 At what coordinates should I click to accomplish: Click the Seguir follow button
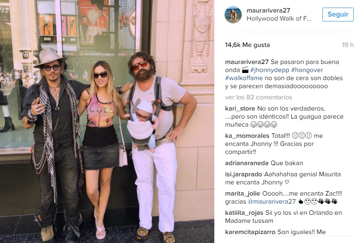point(338,14)
